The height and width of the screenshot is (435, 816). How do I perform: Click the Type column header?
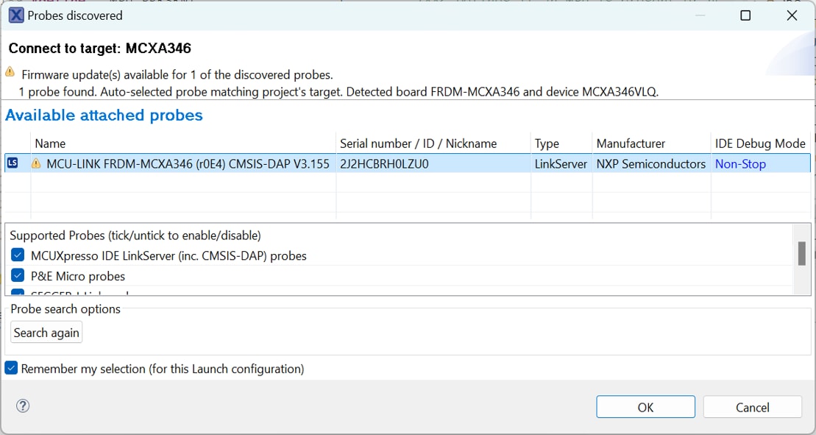coord(547,144)
